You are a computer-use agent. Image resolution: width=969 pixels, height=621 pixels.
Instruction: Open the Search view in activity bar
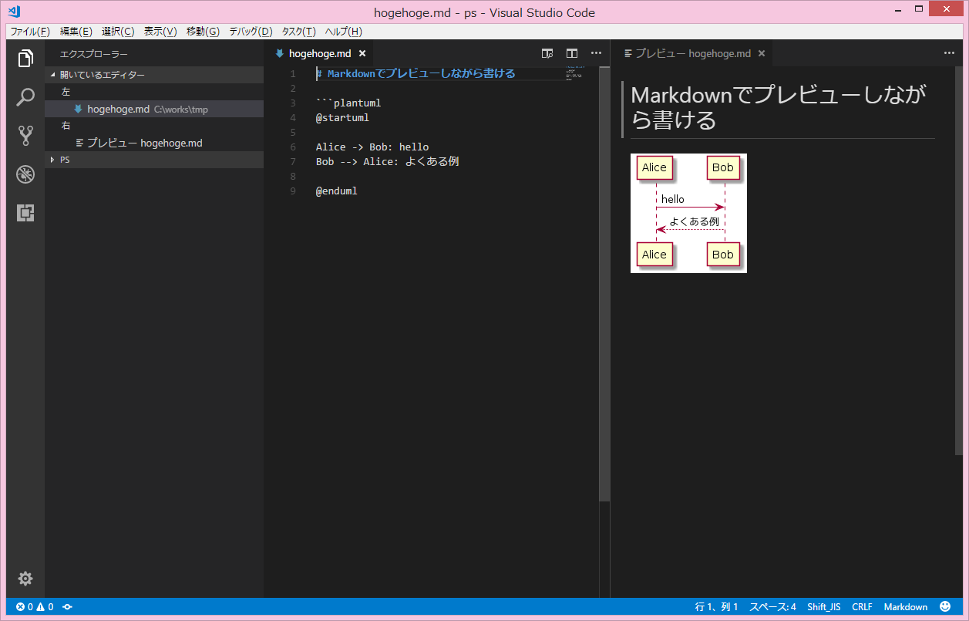click(25, 97)
